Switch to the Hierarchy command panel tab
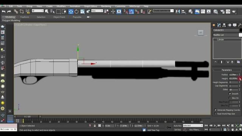The height and width of the screenshot is (136, 242). tap(224, 25)
